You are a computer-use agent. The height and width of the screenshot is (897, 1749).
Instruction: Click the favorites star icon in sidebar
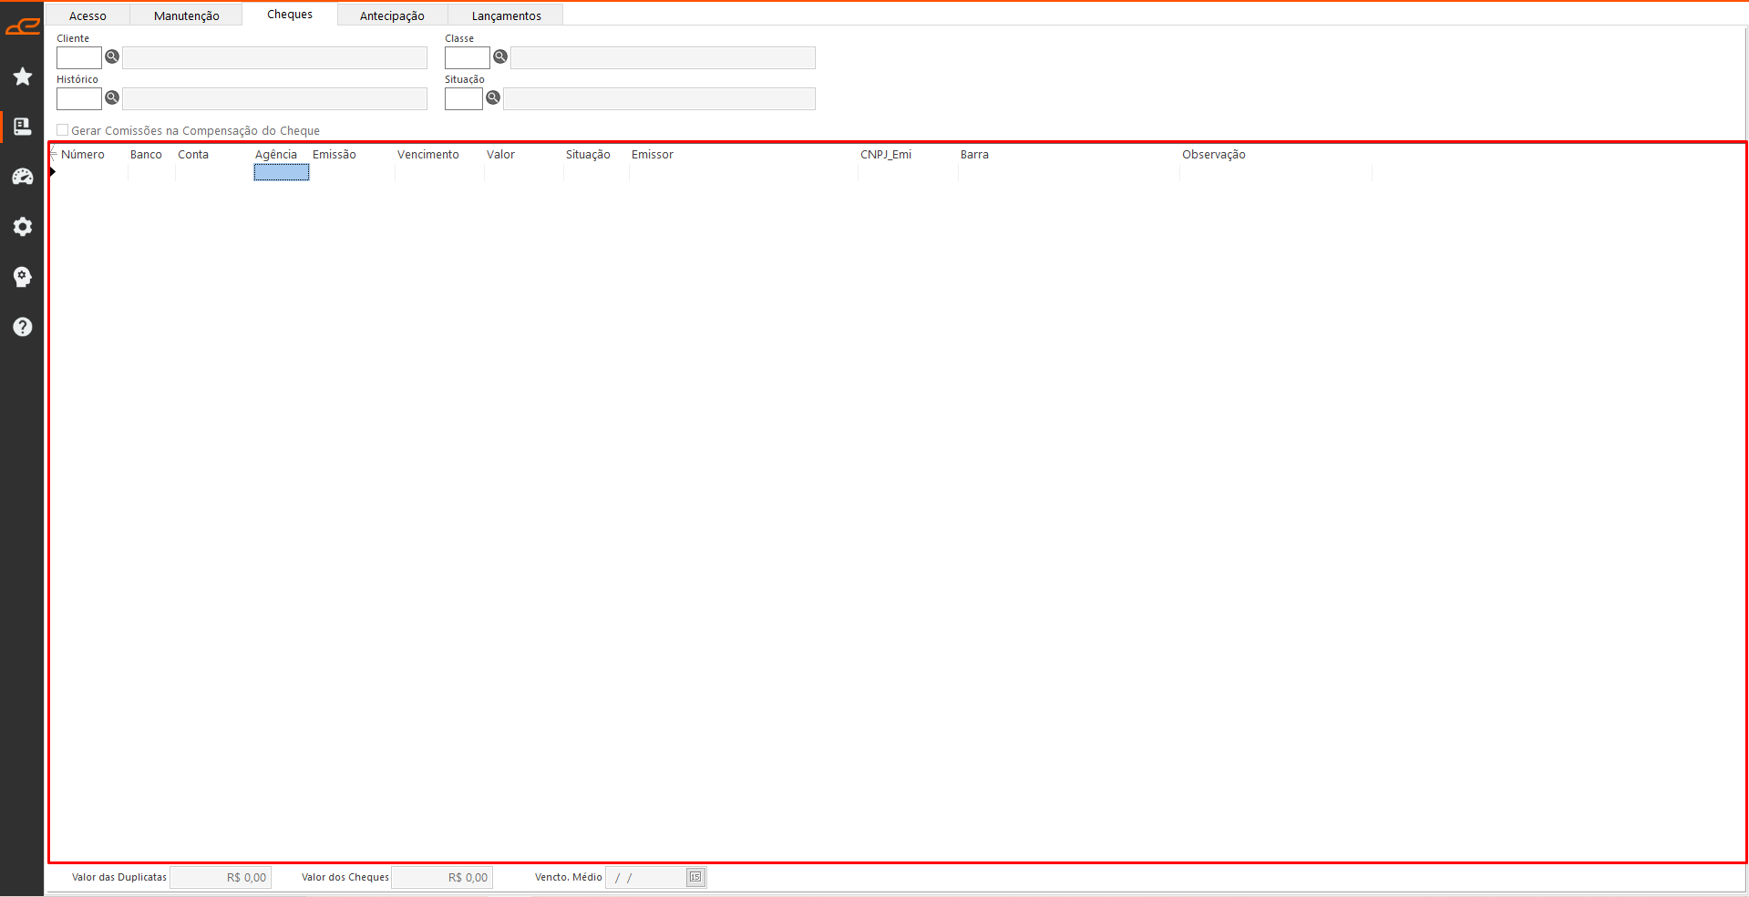click(23, 76)
